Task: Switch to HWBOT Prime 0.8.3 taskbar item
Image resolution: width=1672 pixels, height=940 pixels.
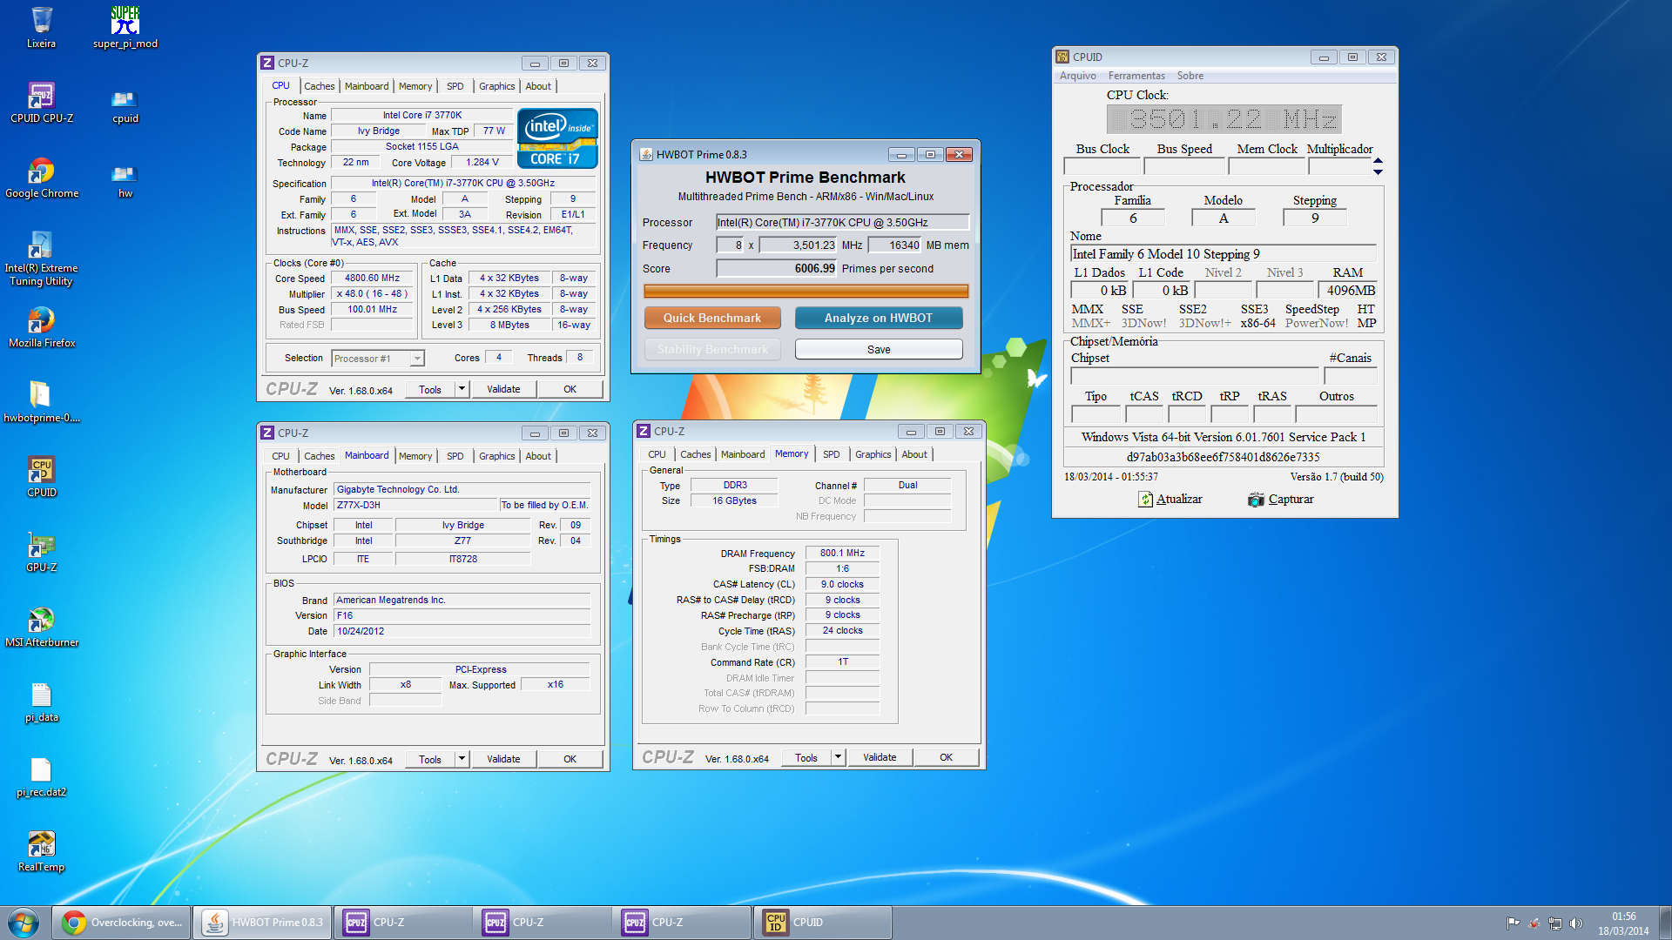Action: click(x=262, y=923)
